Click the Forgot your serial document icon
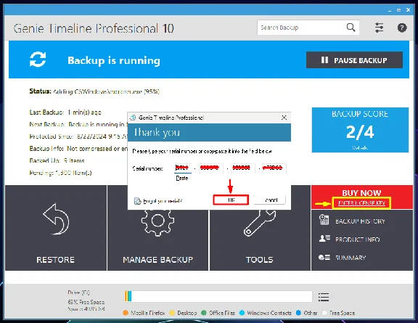418x323 pixels. pyautogui.click(x=138, y=201)
